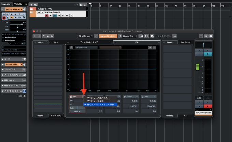Click edit instrument keyboard icon in channel settings
This screenshot has height=142, width=232.
click(141, 36)
